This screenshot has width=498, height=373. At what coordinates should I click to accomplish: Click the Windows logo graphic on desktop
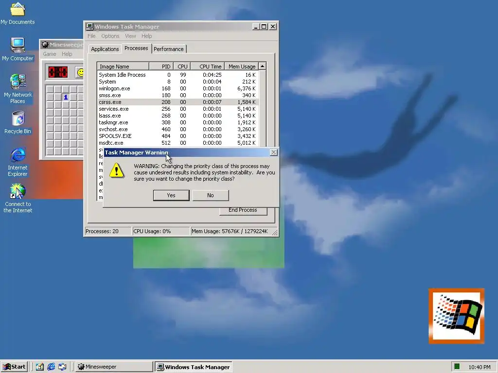pyautogui.click(x=456, y=316)
